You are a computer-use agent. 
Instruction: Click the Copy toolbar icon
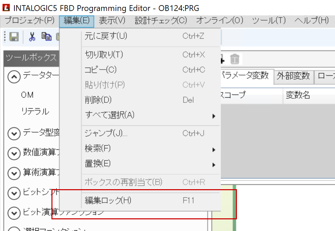[46, 37]
